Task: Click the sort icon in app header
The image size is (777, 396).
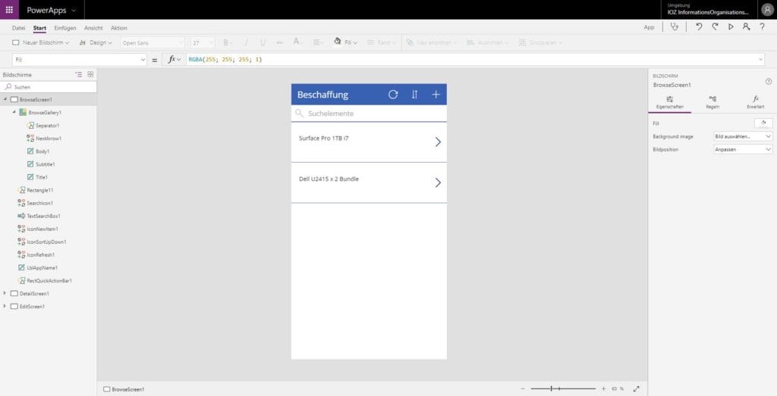Action: [x=414, y=95]
